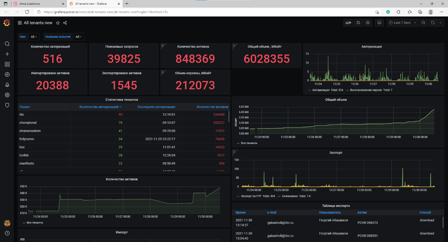This screenshot has width=448, height=242.
Task: Save the dashboard using disk icon
Action: click(x=358, y=23)
